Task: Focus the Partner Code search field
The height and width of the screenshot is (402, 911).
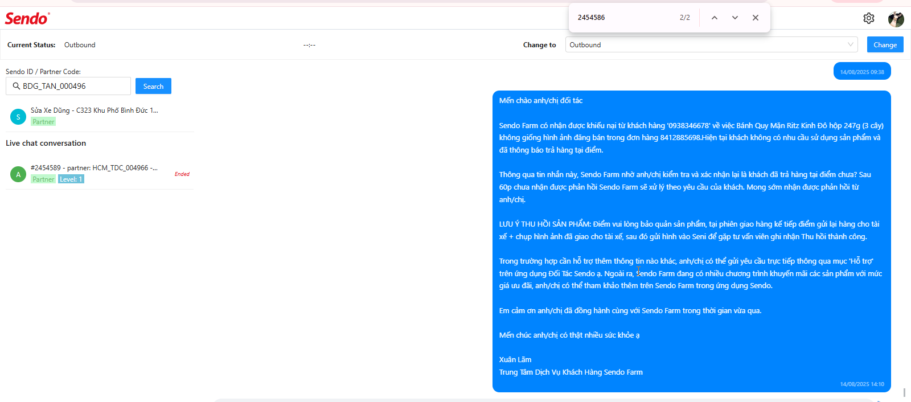Action: point(68,86)
